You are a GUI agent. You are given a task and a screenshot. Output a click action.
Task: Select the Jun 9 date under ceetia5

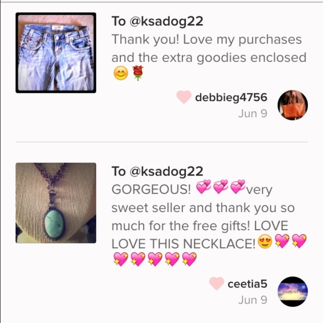click(253, 300)
